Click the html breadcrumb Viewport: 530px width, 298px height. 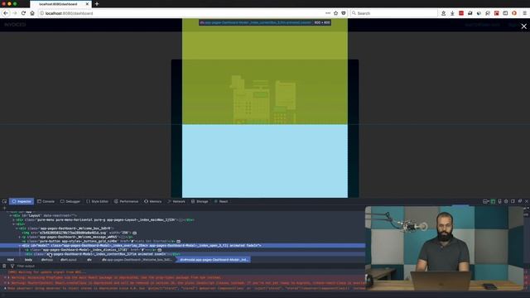[x=11, y=260]
